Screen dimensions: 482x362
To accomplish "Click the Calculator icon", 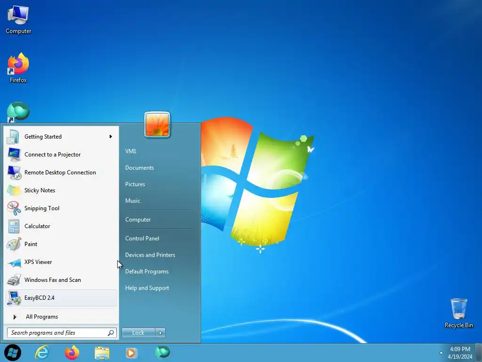I will 14,226.
